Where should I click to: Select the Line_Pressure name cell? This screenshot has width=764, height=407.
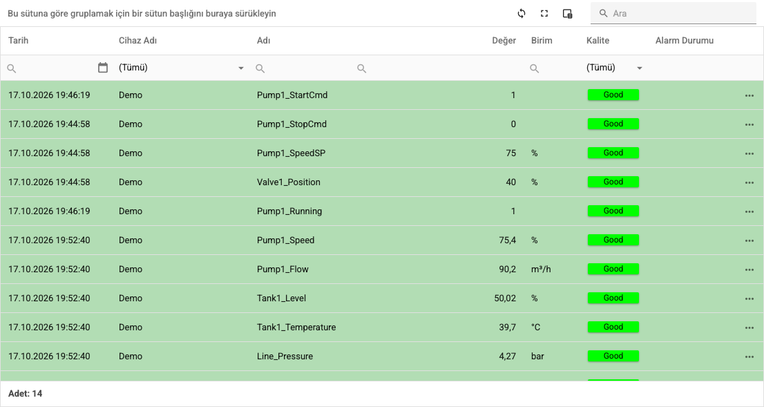tap(285, 357)
